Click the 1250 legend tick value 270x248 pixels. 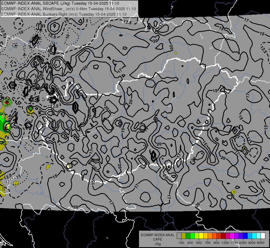pyautogui.click(x=225, y=243)
